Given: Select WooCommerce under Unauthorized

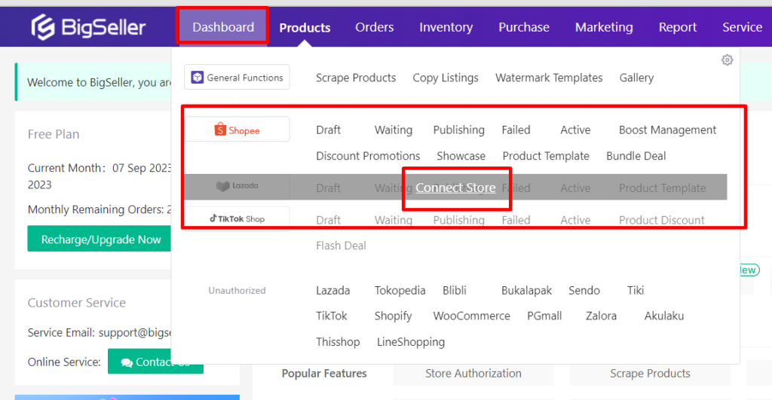Looking at the screenshot, I should [472, 316].
